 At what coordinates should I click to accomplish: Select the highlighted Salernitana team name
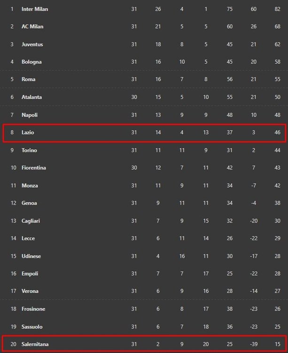tap(35, 344)
